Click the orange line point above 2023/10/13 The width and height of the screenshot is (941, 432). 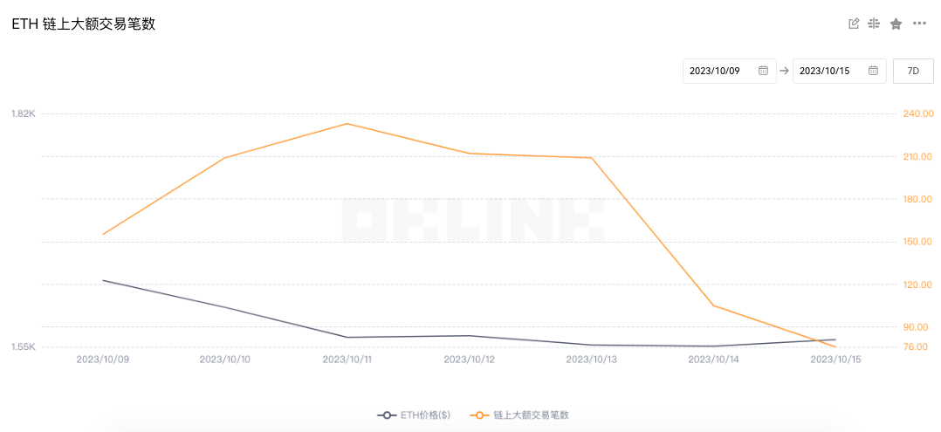(x=591, y=157)
